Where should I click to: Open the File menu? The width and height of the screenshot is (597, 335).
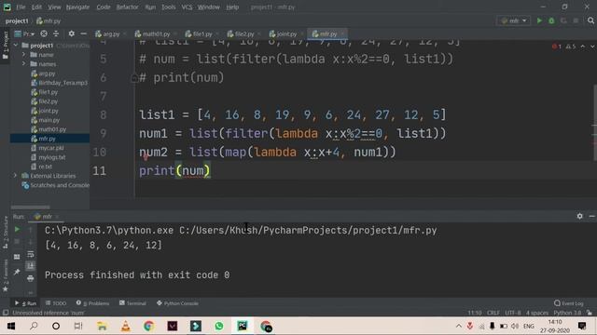pyautogui.click(x=21, y=7)
